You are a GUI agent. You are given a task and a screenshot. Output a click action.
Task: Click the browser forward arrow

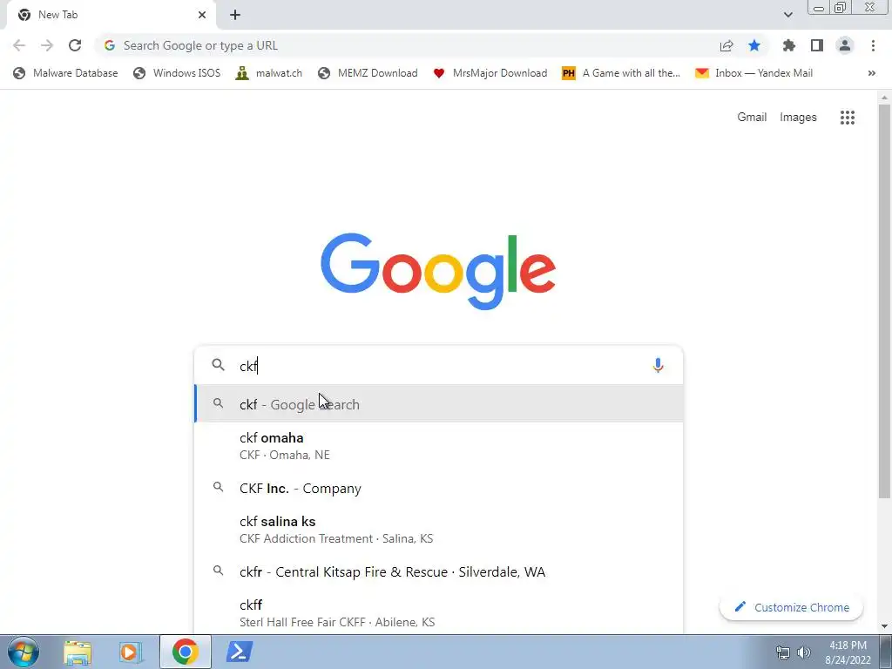47,45
